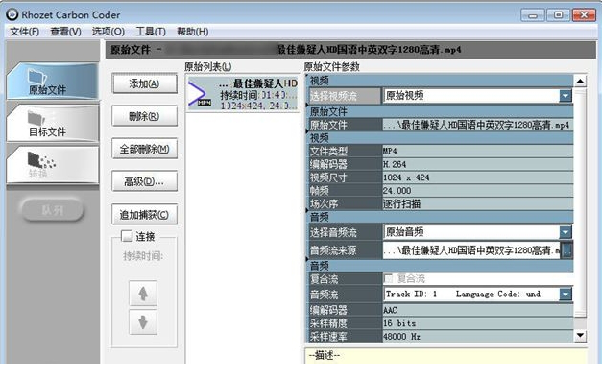Minimize the Carbon Coder window

[533, 15]
